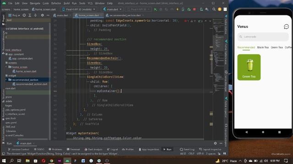Viewport: 293px width, 164px height.
Task: Open Windows notification center icon
Action: [x=286, y=161]
